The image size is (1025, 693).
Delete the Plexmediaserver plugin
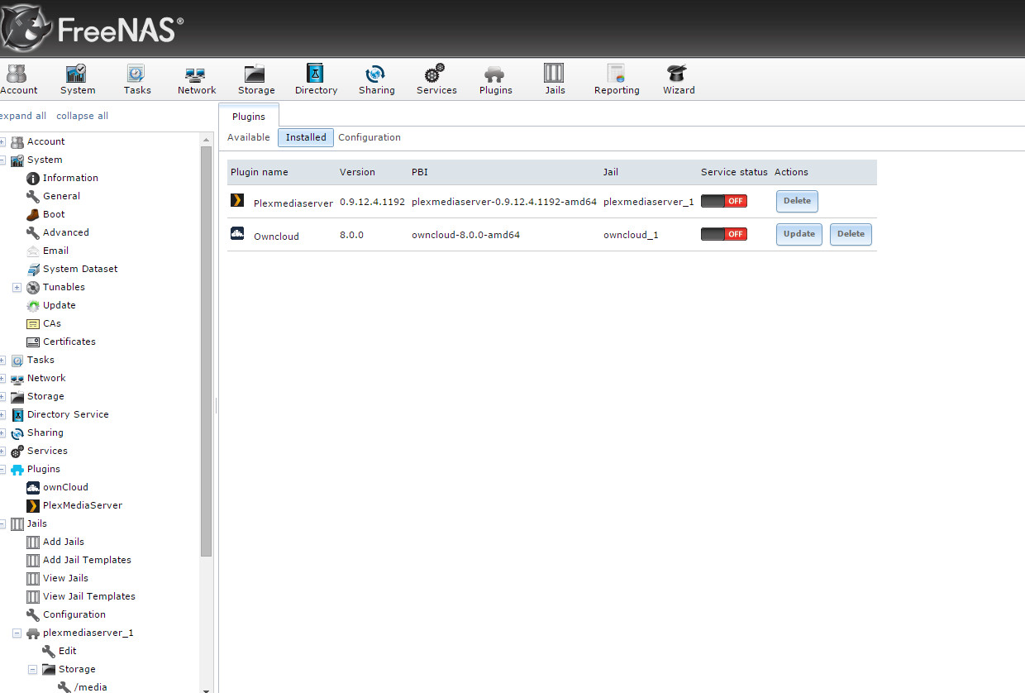[797, 201]
